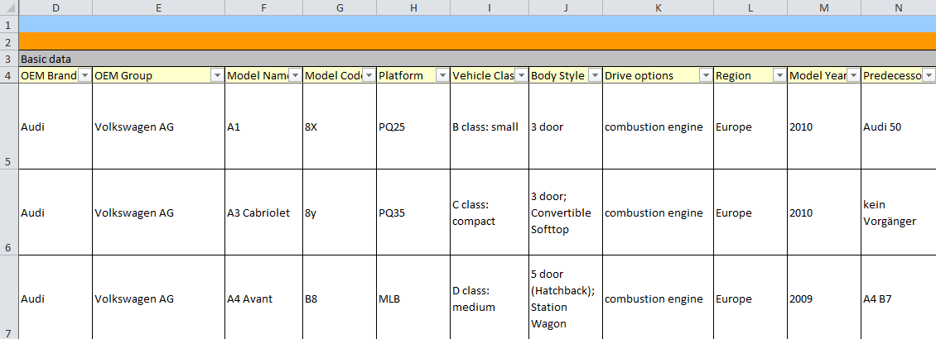Open the OEM Group filter dropdown
The image size is (936, 339).
217,76
